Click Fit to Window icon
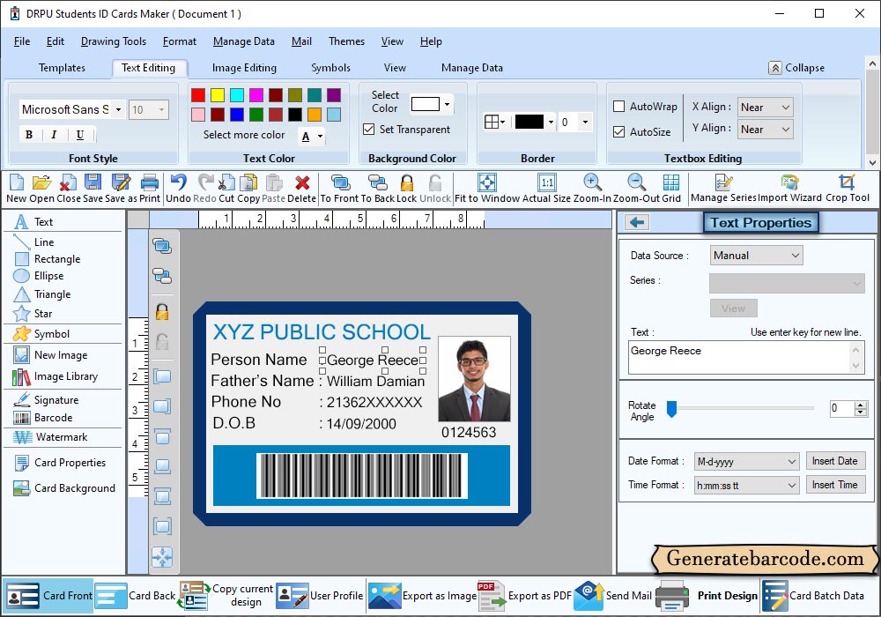The image size is (881, 617). [x=487, y=189]
